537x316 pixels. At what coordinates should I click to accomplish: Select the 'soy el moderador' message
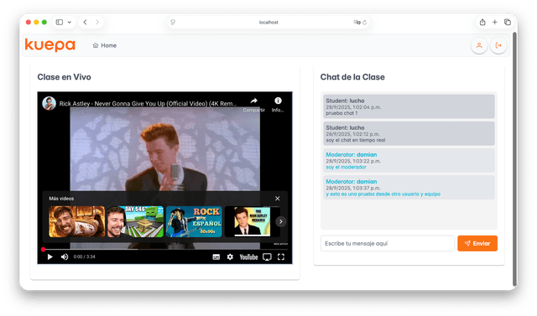pos(409,161)
